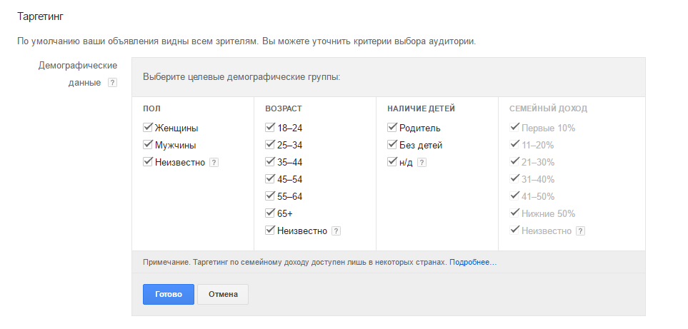The height and width of the screenshot is (329, 688).
Task: Toggle the Без детей checkbox
Action: [392, 145]
